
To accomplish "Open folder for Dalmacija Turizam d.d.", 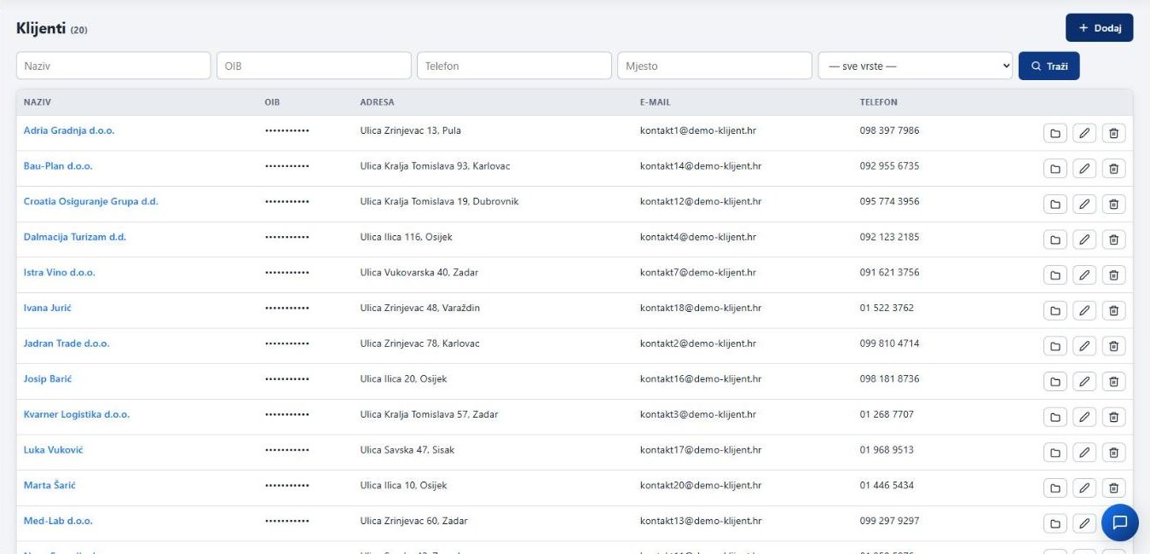I will (x=1055, y=239).
